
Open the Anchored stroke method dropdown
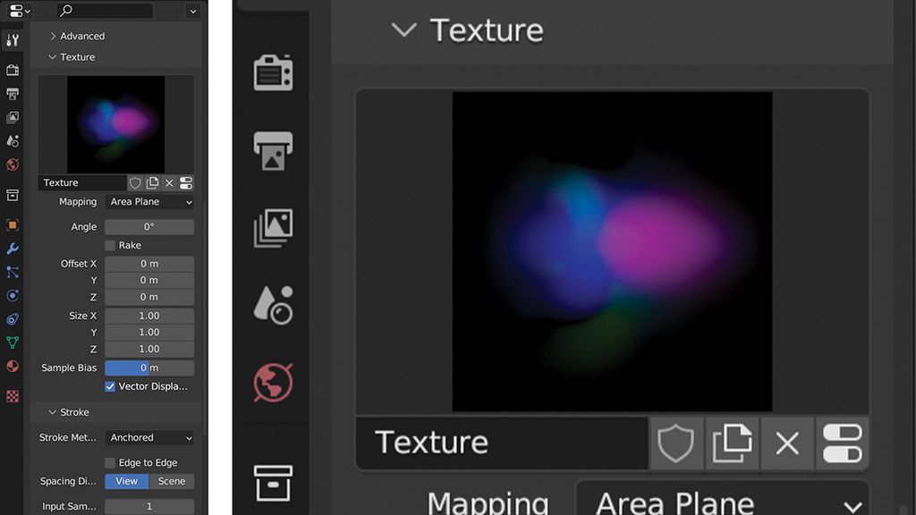click(x=149, y=437)
